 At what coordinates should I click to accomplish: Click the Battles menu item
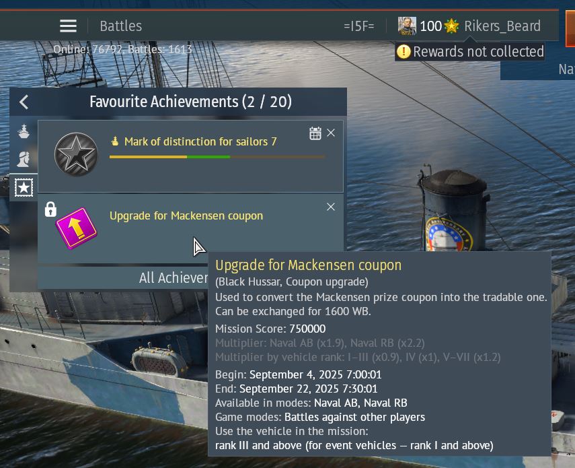pyautogui.click(x=120, y=26)
